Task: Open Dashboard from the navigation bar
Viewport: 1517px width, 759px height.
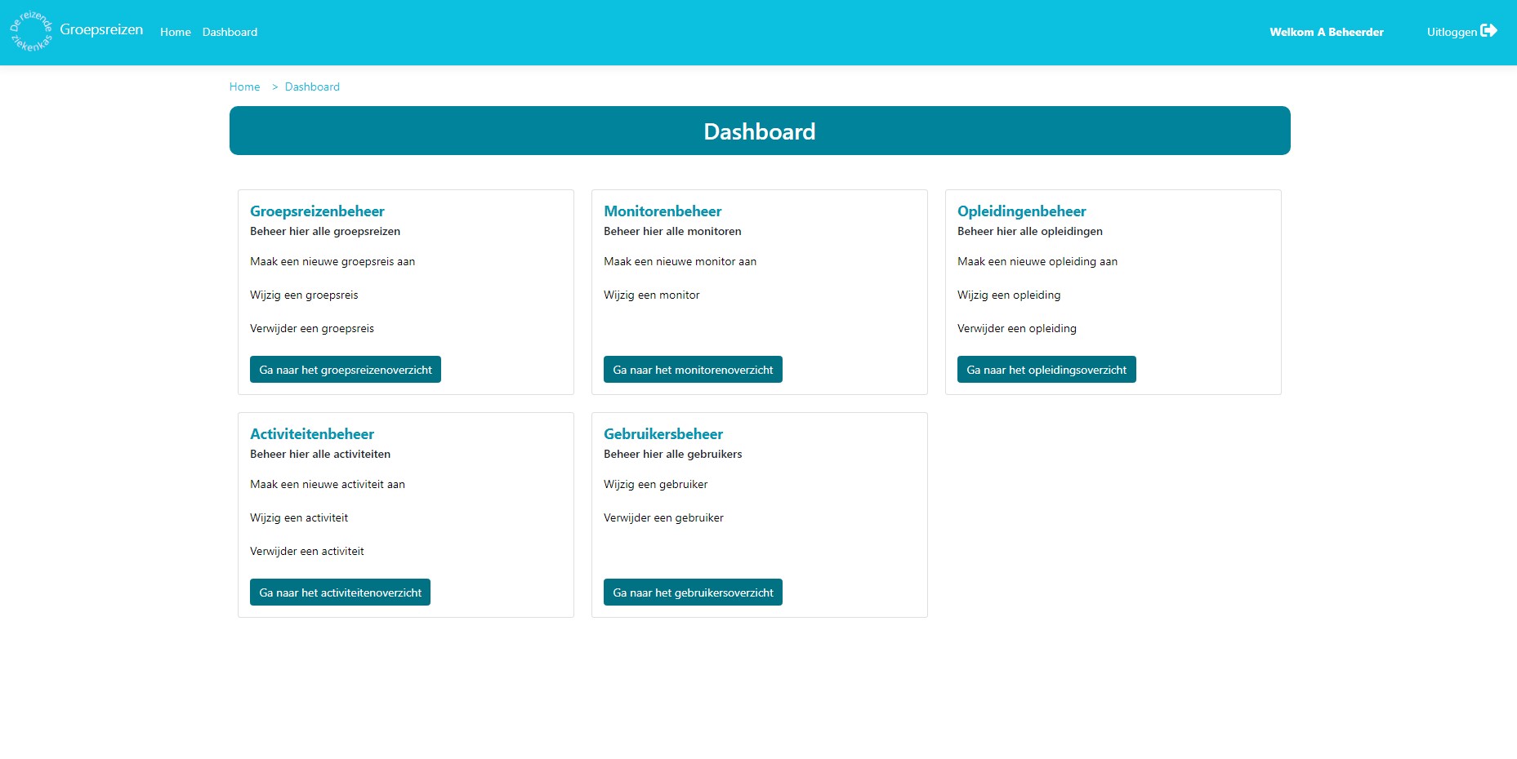Action: click(230, 32)
